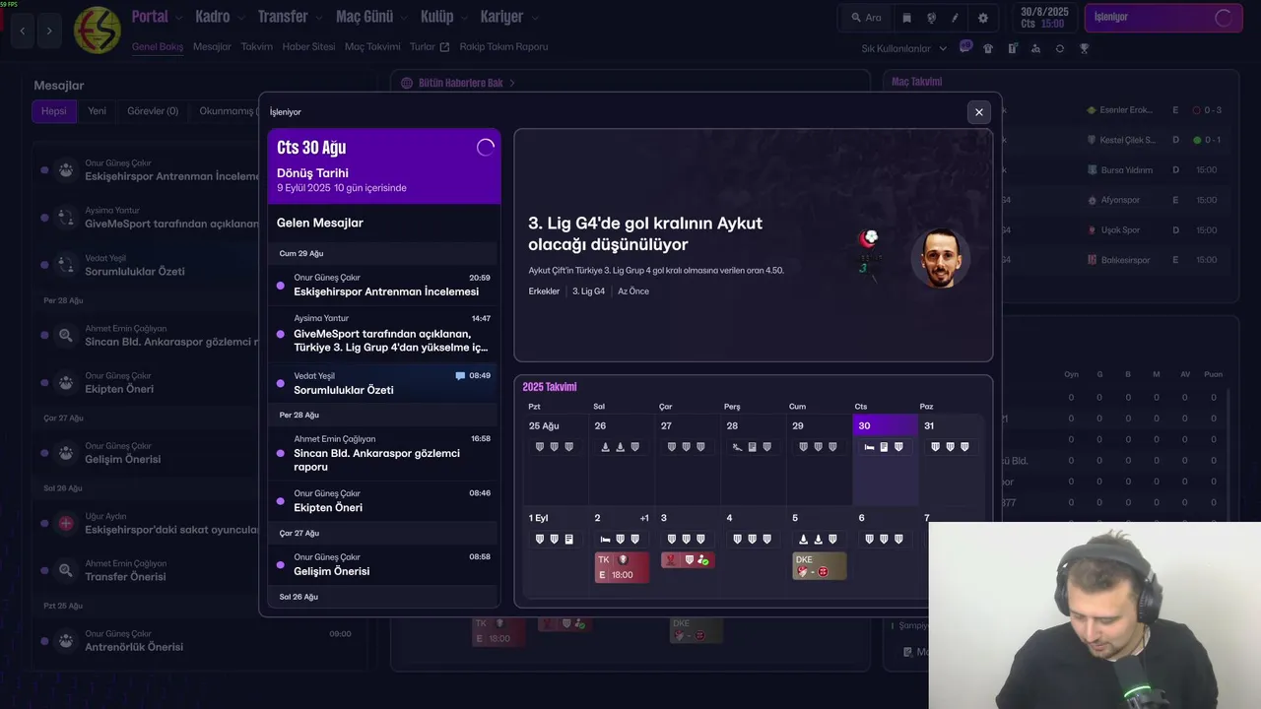Screen dimensions: 1261x709
Task: Click the globe icon beside Bütün Haberlere Bak
Action: point(407,83)
